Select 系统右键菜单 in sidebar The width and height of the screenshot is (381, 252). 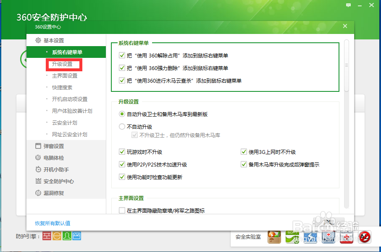pyautogui.click(x=66, y=52)
